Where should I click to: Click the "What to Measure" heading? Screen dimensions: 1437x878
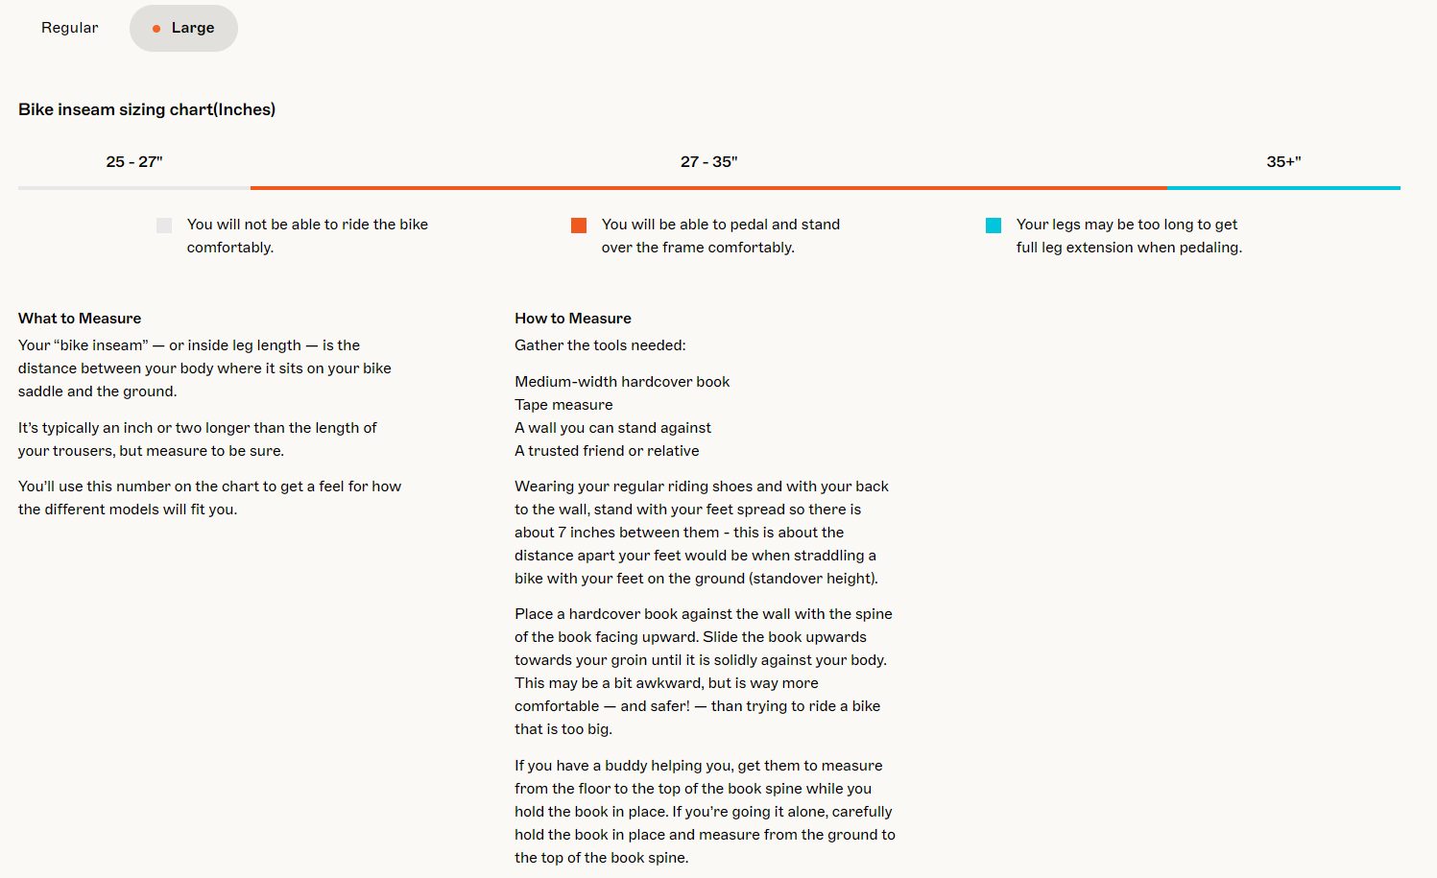coord(80,319)
